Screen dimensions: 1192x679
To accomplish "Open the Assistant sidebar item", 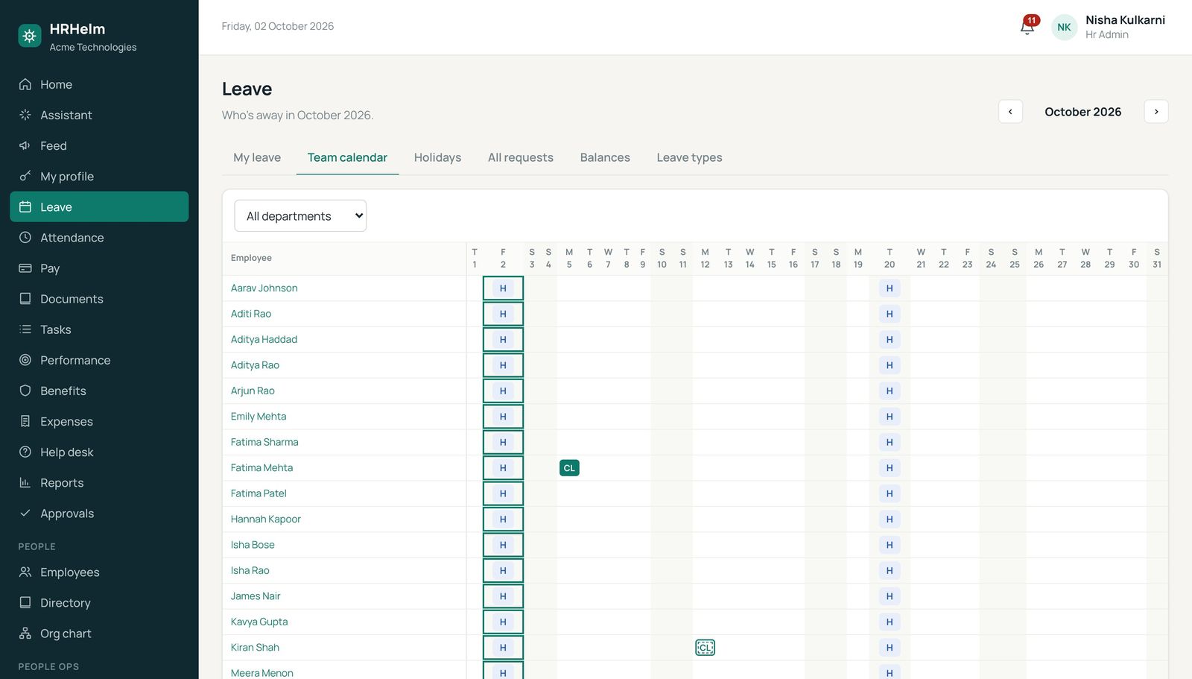I will (x=99, y=115).
